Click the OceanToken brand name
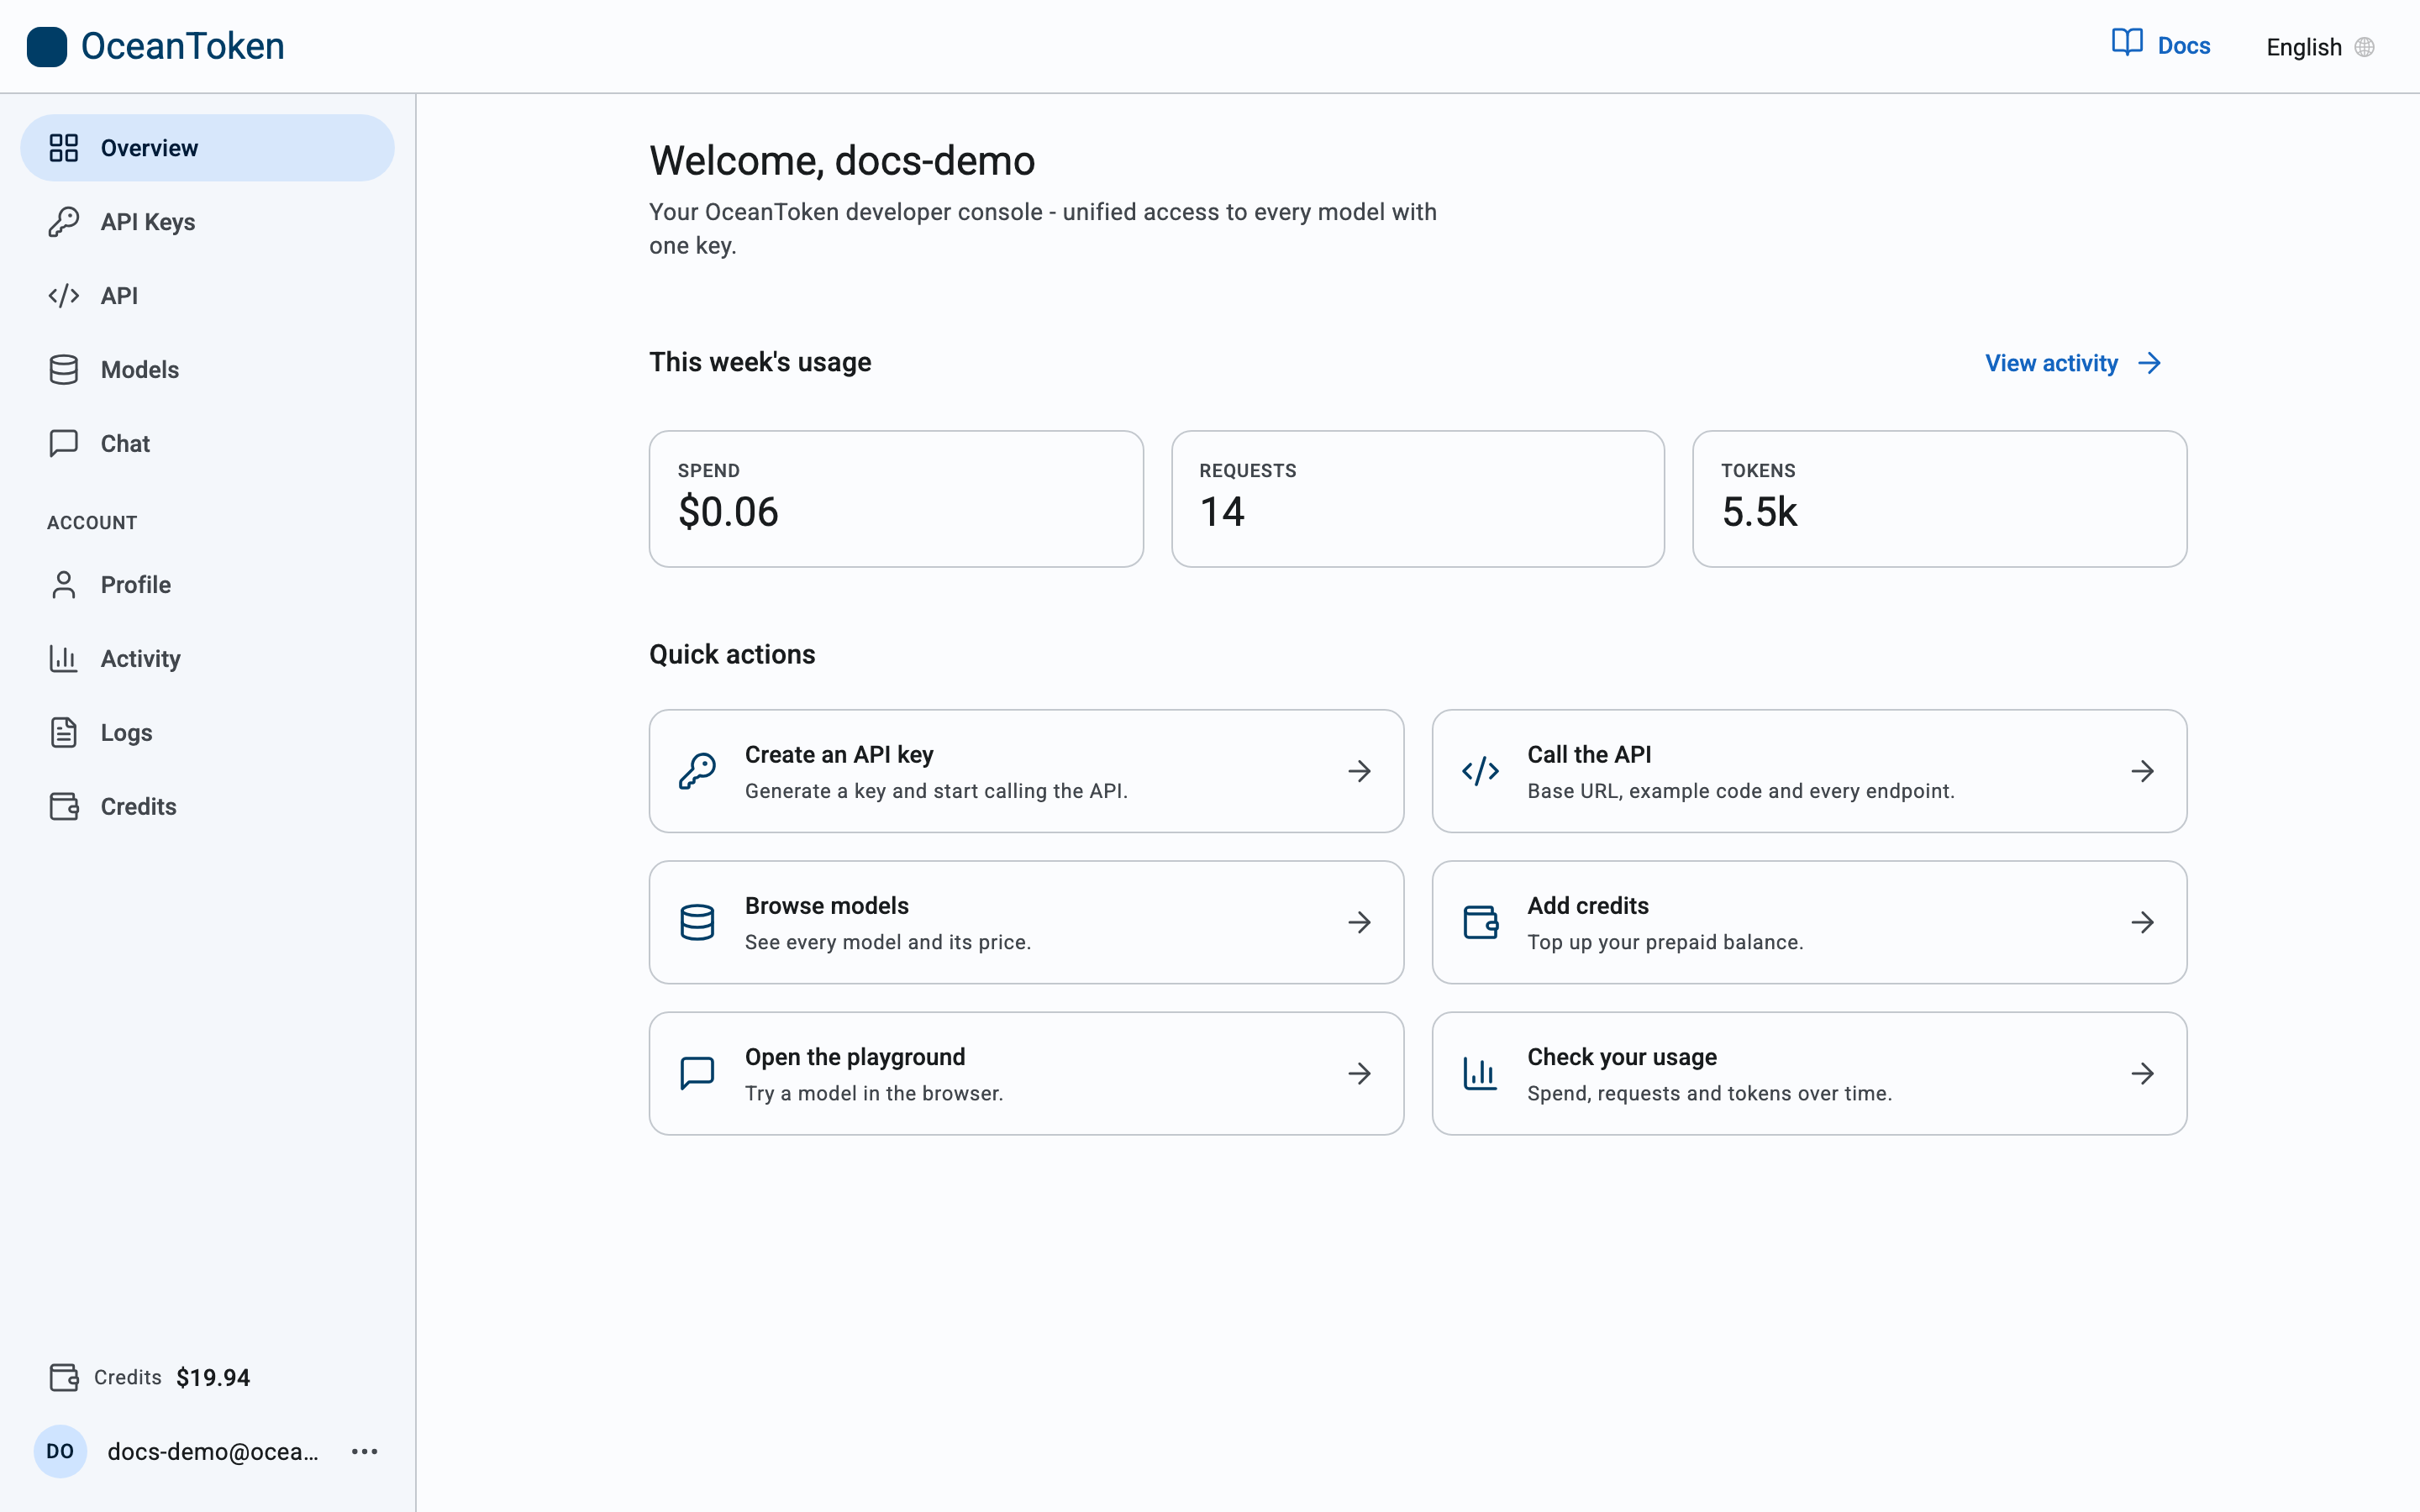2420x1512 pixels. 183,46
